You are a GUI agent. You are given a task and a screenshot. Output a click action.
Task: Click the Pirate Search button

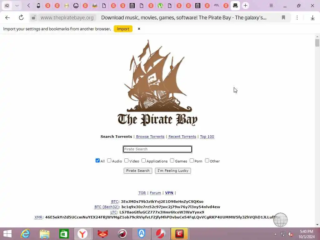click(138, 171)
